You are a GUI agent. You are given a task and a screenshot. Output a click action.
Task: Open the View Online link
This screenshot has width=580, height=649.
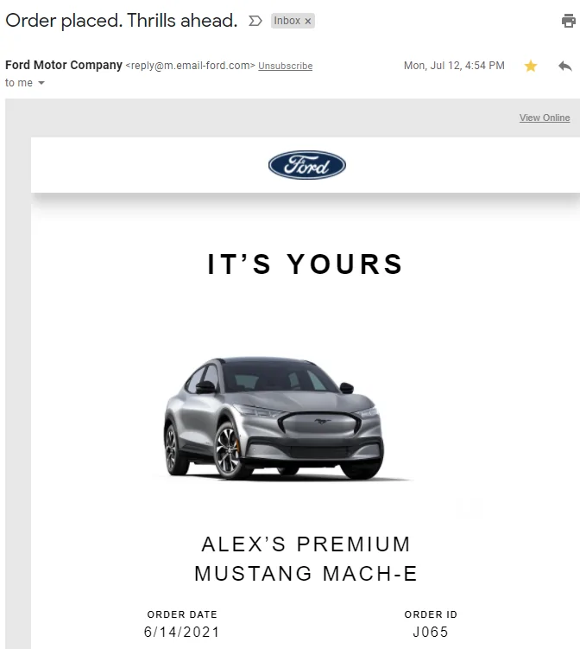point(545,118)
